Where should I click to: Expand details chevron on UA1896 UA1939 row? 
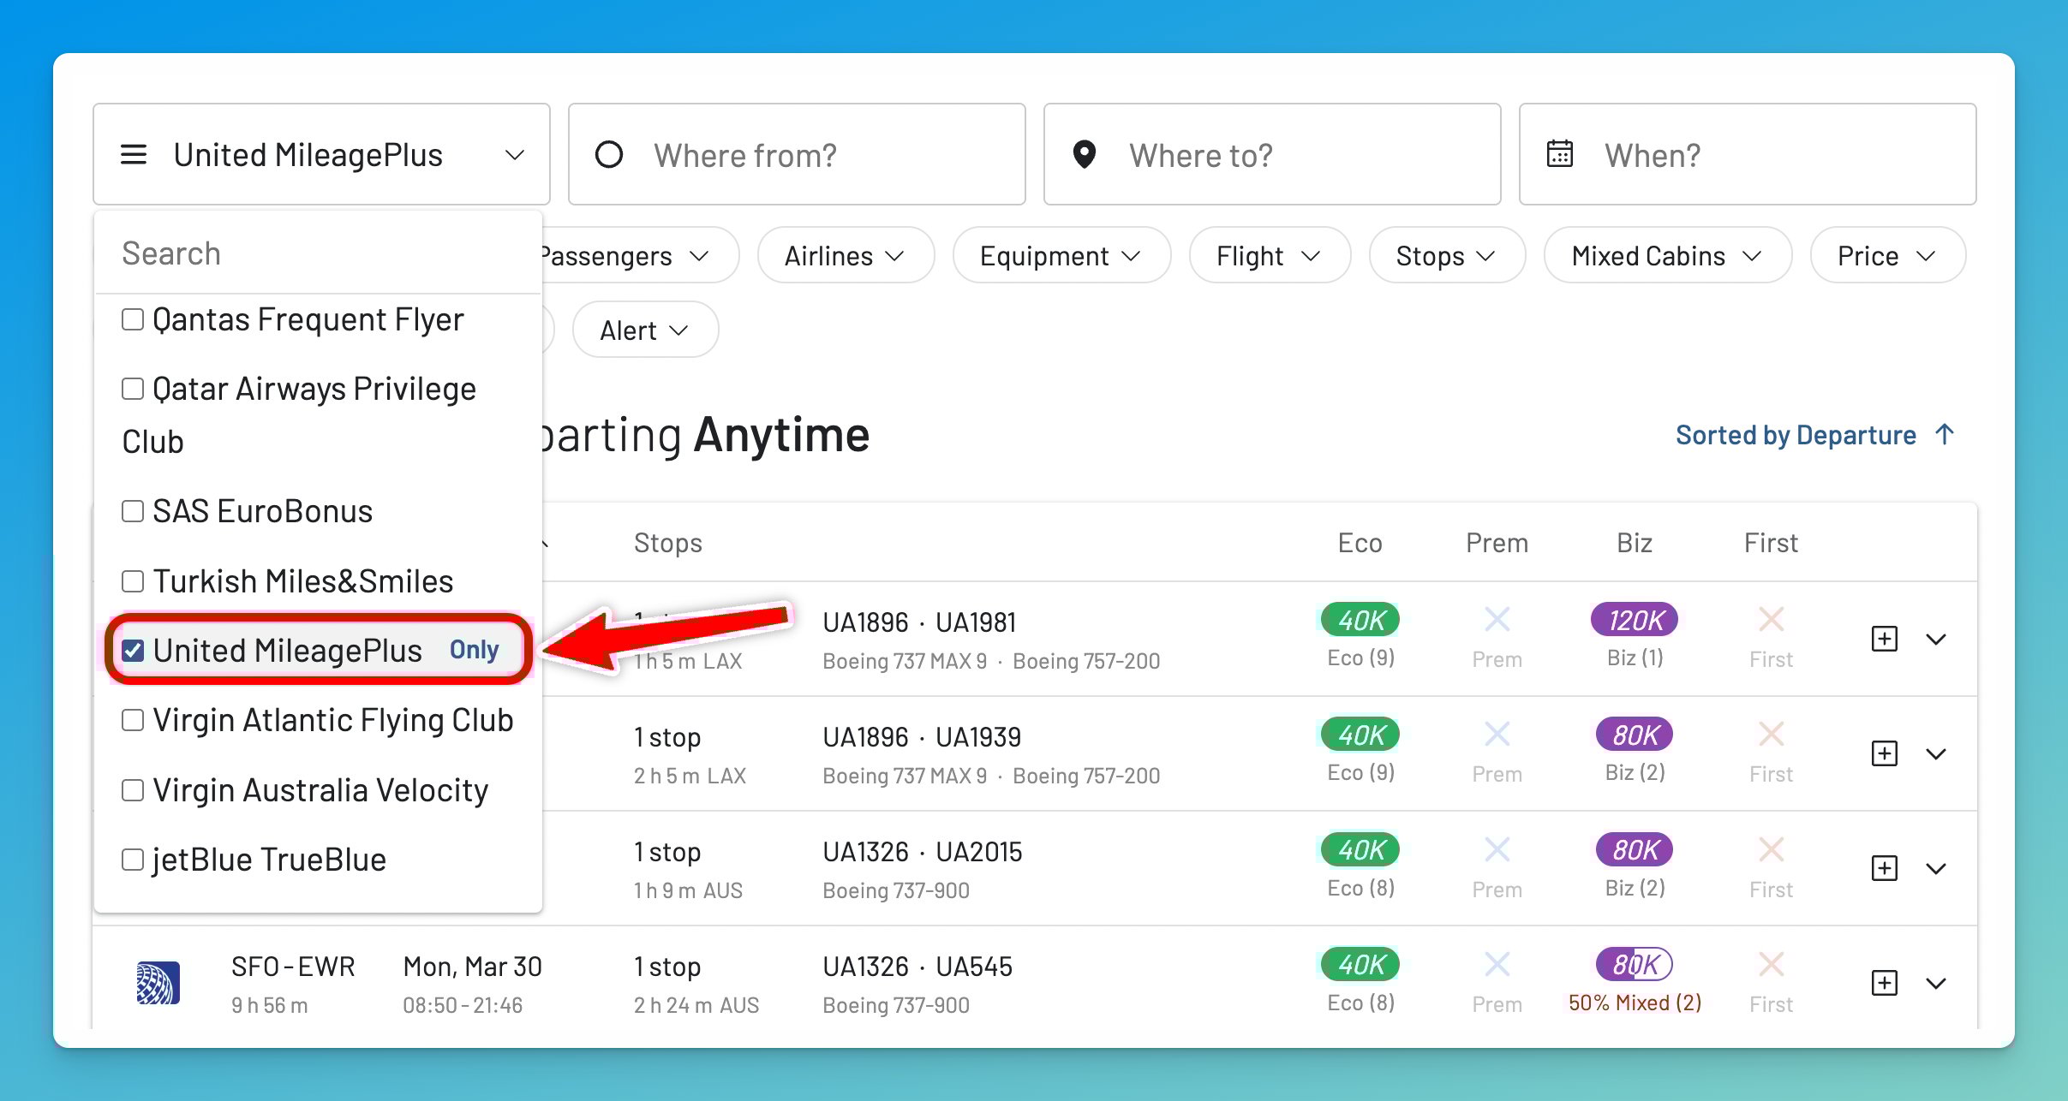(x=1936, y=753)
